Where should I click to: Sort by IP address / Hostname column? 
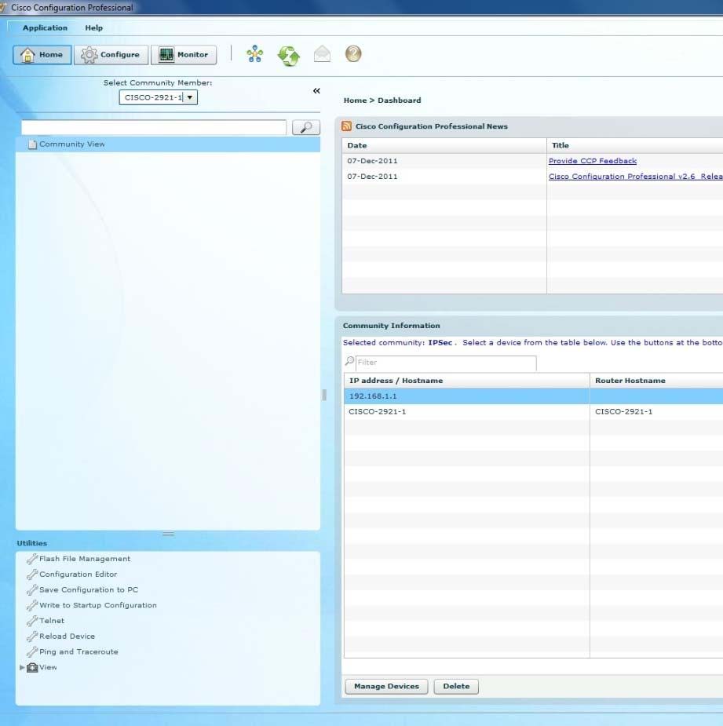pos(467,381)
